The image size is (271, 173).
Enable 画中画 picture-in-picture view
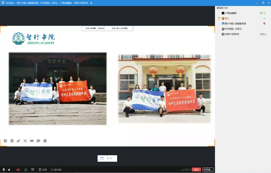56,170
